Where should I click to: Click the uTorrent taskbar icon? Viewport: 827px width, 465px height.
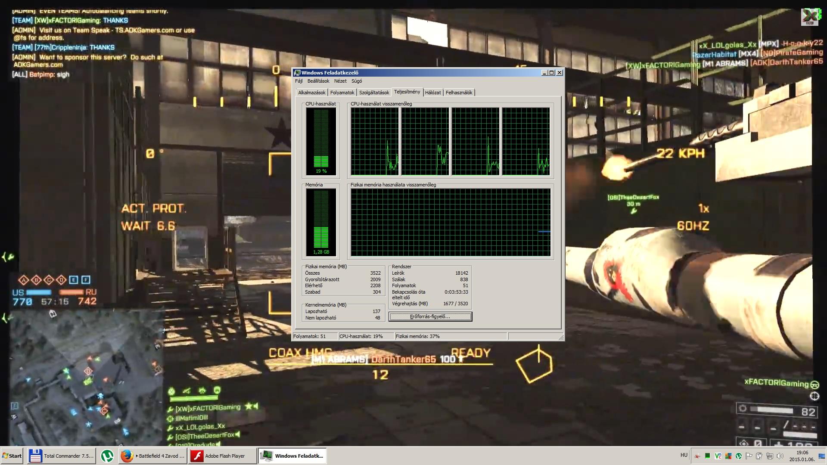pyautogui.click(x=107, y=456)
